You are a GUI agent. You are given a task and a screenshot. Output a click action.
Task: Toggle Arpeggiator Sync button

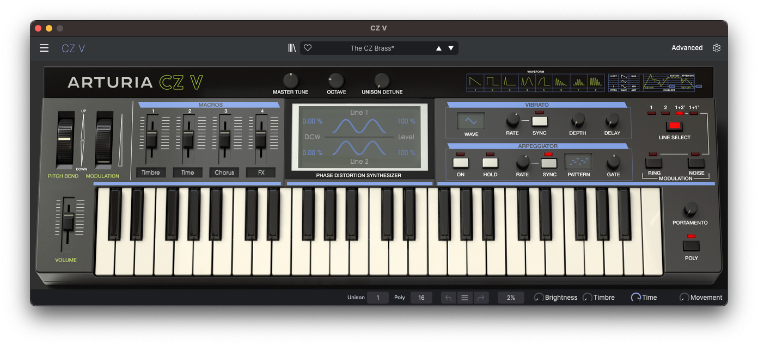click(549, 163)
